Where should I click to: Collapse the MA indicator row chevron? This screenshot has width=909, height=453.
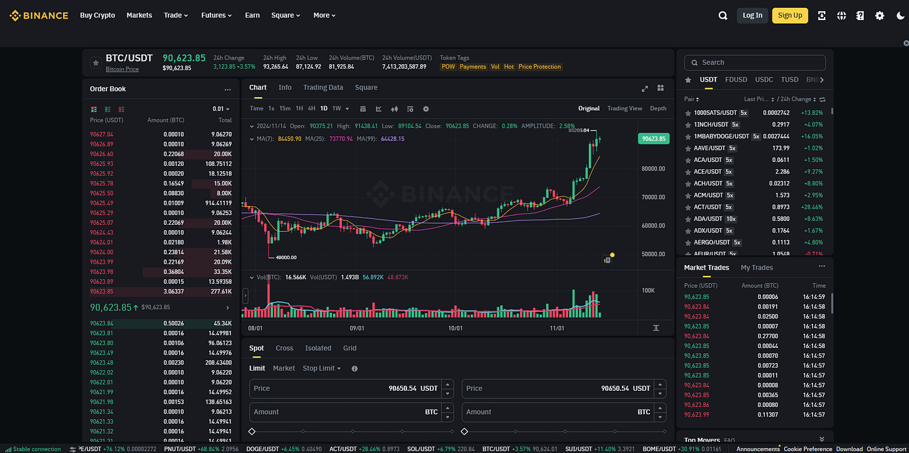pos(251,139)
